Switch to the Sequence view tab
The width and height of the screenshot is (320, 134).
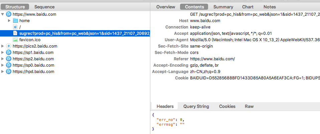pyautogui.click(x=44, y=7)
